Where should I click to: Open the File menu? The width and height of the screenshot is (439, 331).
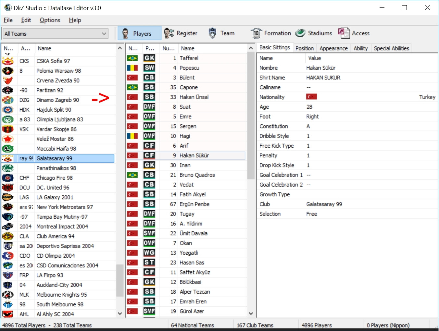(x=8, y=20)
